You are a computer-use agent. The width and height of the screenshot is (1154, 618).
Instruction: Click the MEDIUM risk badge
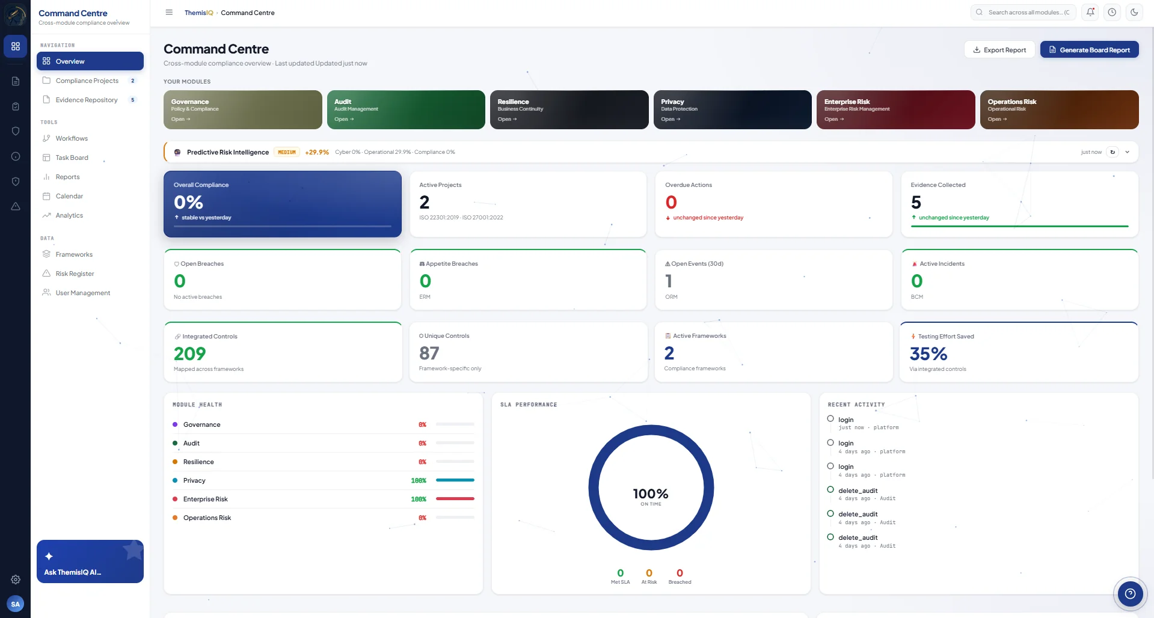click(287, 152)
